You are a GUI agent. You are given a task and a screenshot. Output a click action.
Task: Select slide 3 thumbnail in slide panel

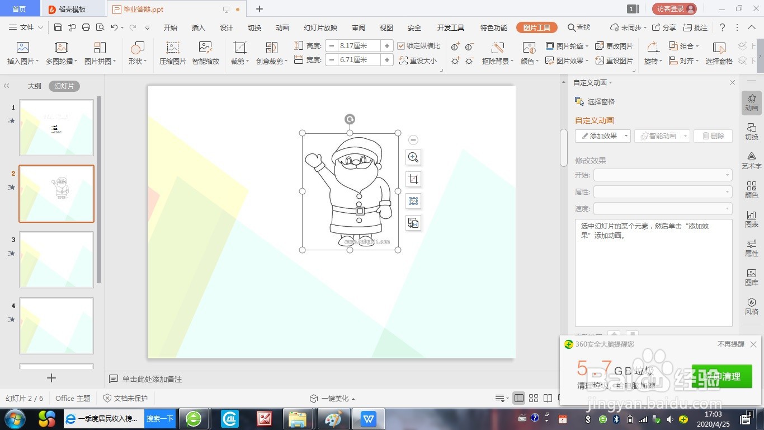click(56, 259)
